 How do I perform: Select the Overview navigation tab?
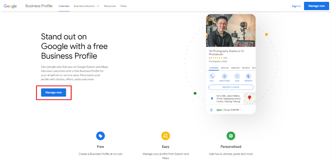click(x=64, y=6)
